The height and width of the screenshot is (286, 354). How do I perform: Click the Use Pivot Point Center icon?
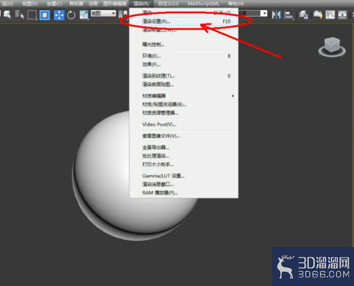[123, 14]
